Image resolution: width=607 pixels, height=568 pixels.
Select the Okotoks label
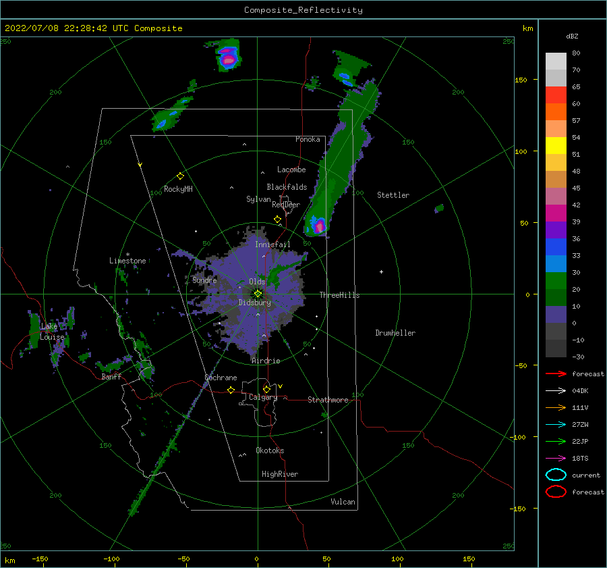[x=270, y=450]
